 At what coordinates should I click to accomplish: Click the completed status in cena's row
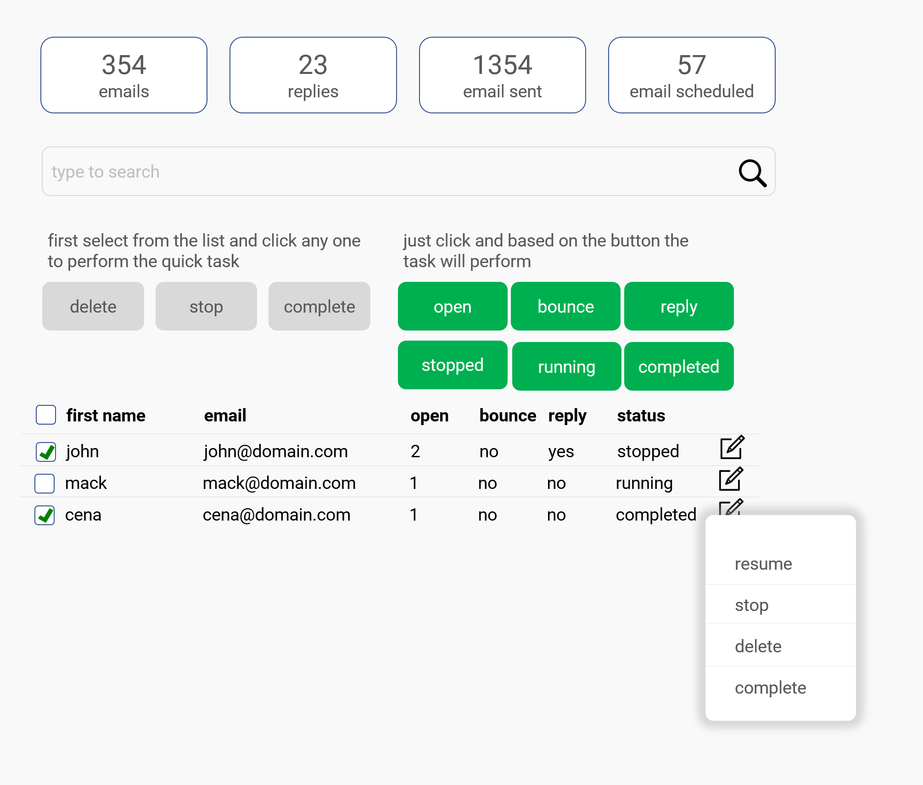point(656,515)
